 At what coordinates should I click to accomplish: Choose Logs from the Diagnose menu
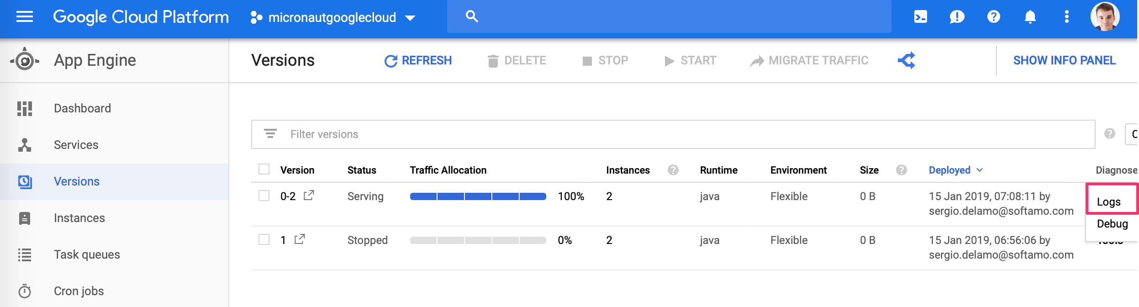click(x=1109, y=202)
